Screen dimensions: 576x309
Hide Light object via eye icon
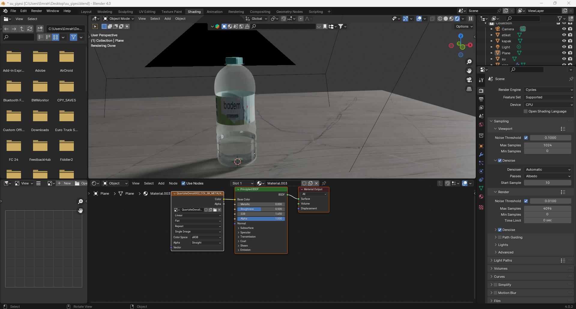(564, 47)
